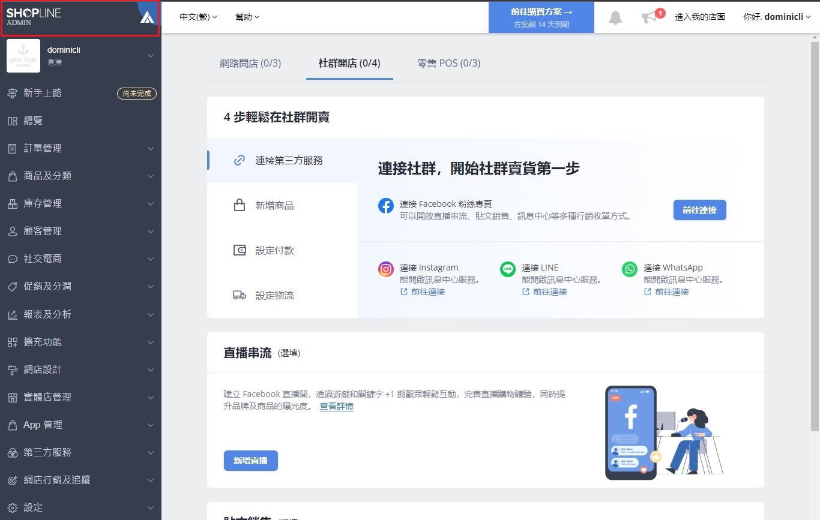
Task: Open the 中文(繁) language dropdown
Action: pyautogui.click(x=199, y=17)
